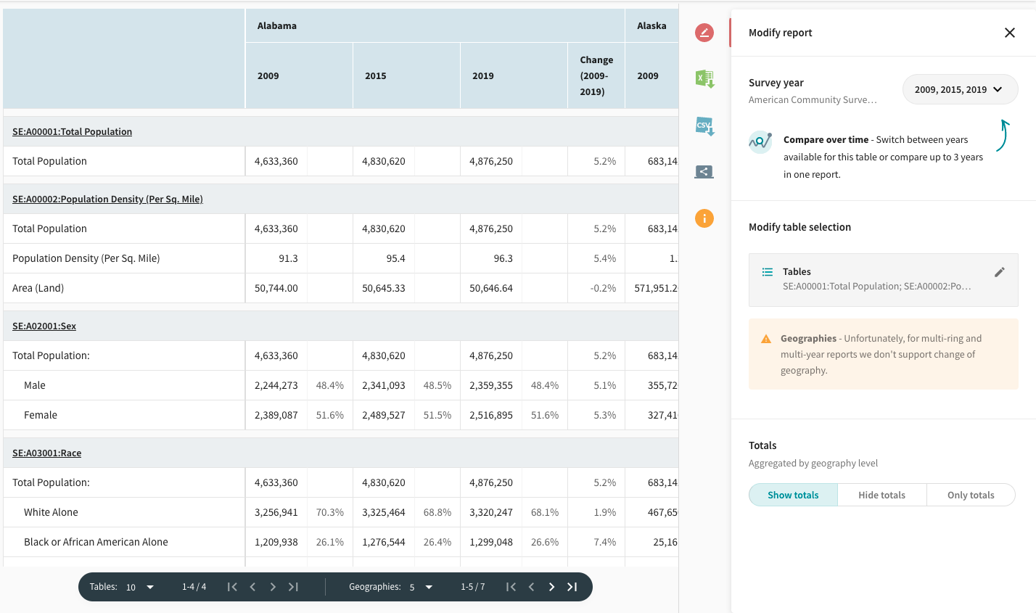Select Hide totals option
1036x613 pixels.
click(881, 495)
